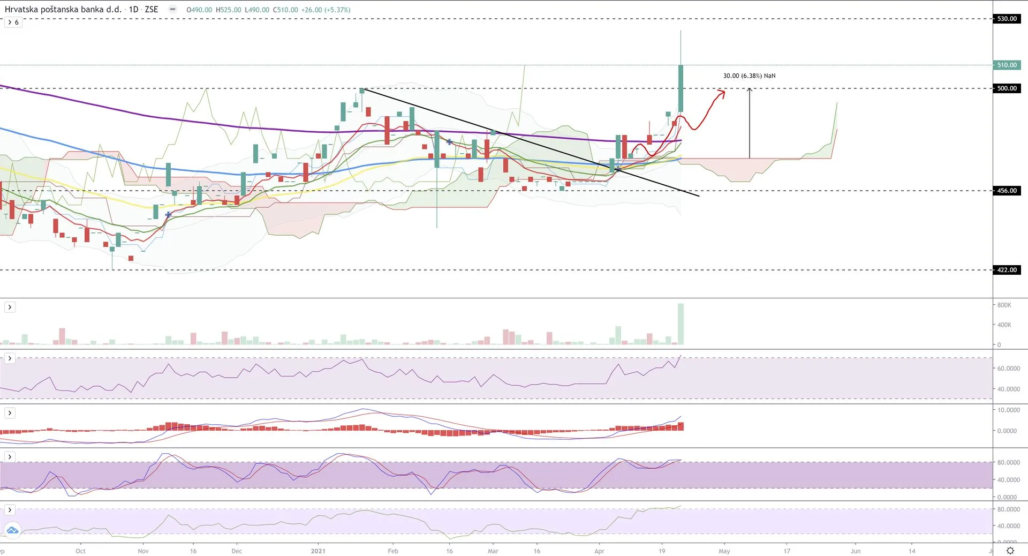Click the 30.00 (6.38%) measurement label
The image size is (1028, 556).
point(749,76)
